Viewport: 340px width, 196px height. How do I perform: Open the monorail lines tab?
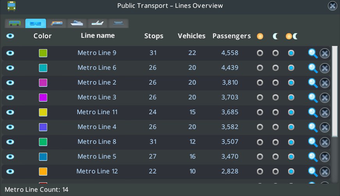[118, 23]
